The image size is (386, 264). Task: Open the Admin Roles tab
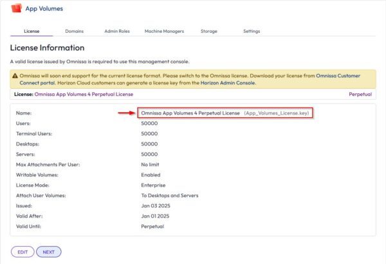click(x=117, y=32)
